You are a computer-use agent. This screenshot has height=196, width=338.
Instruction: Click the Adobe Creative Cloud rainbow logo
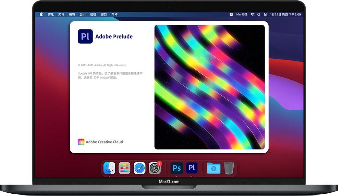(x=80, y=142)
